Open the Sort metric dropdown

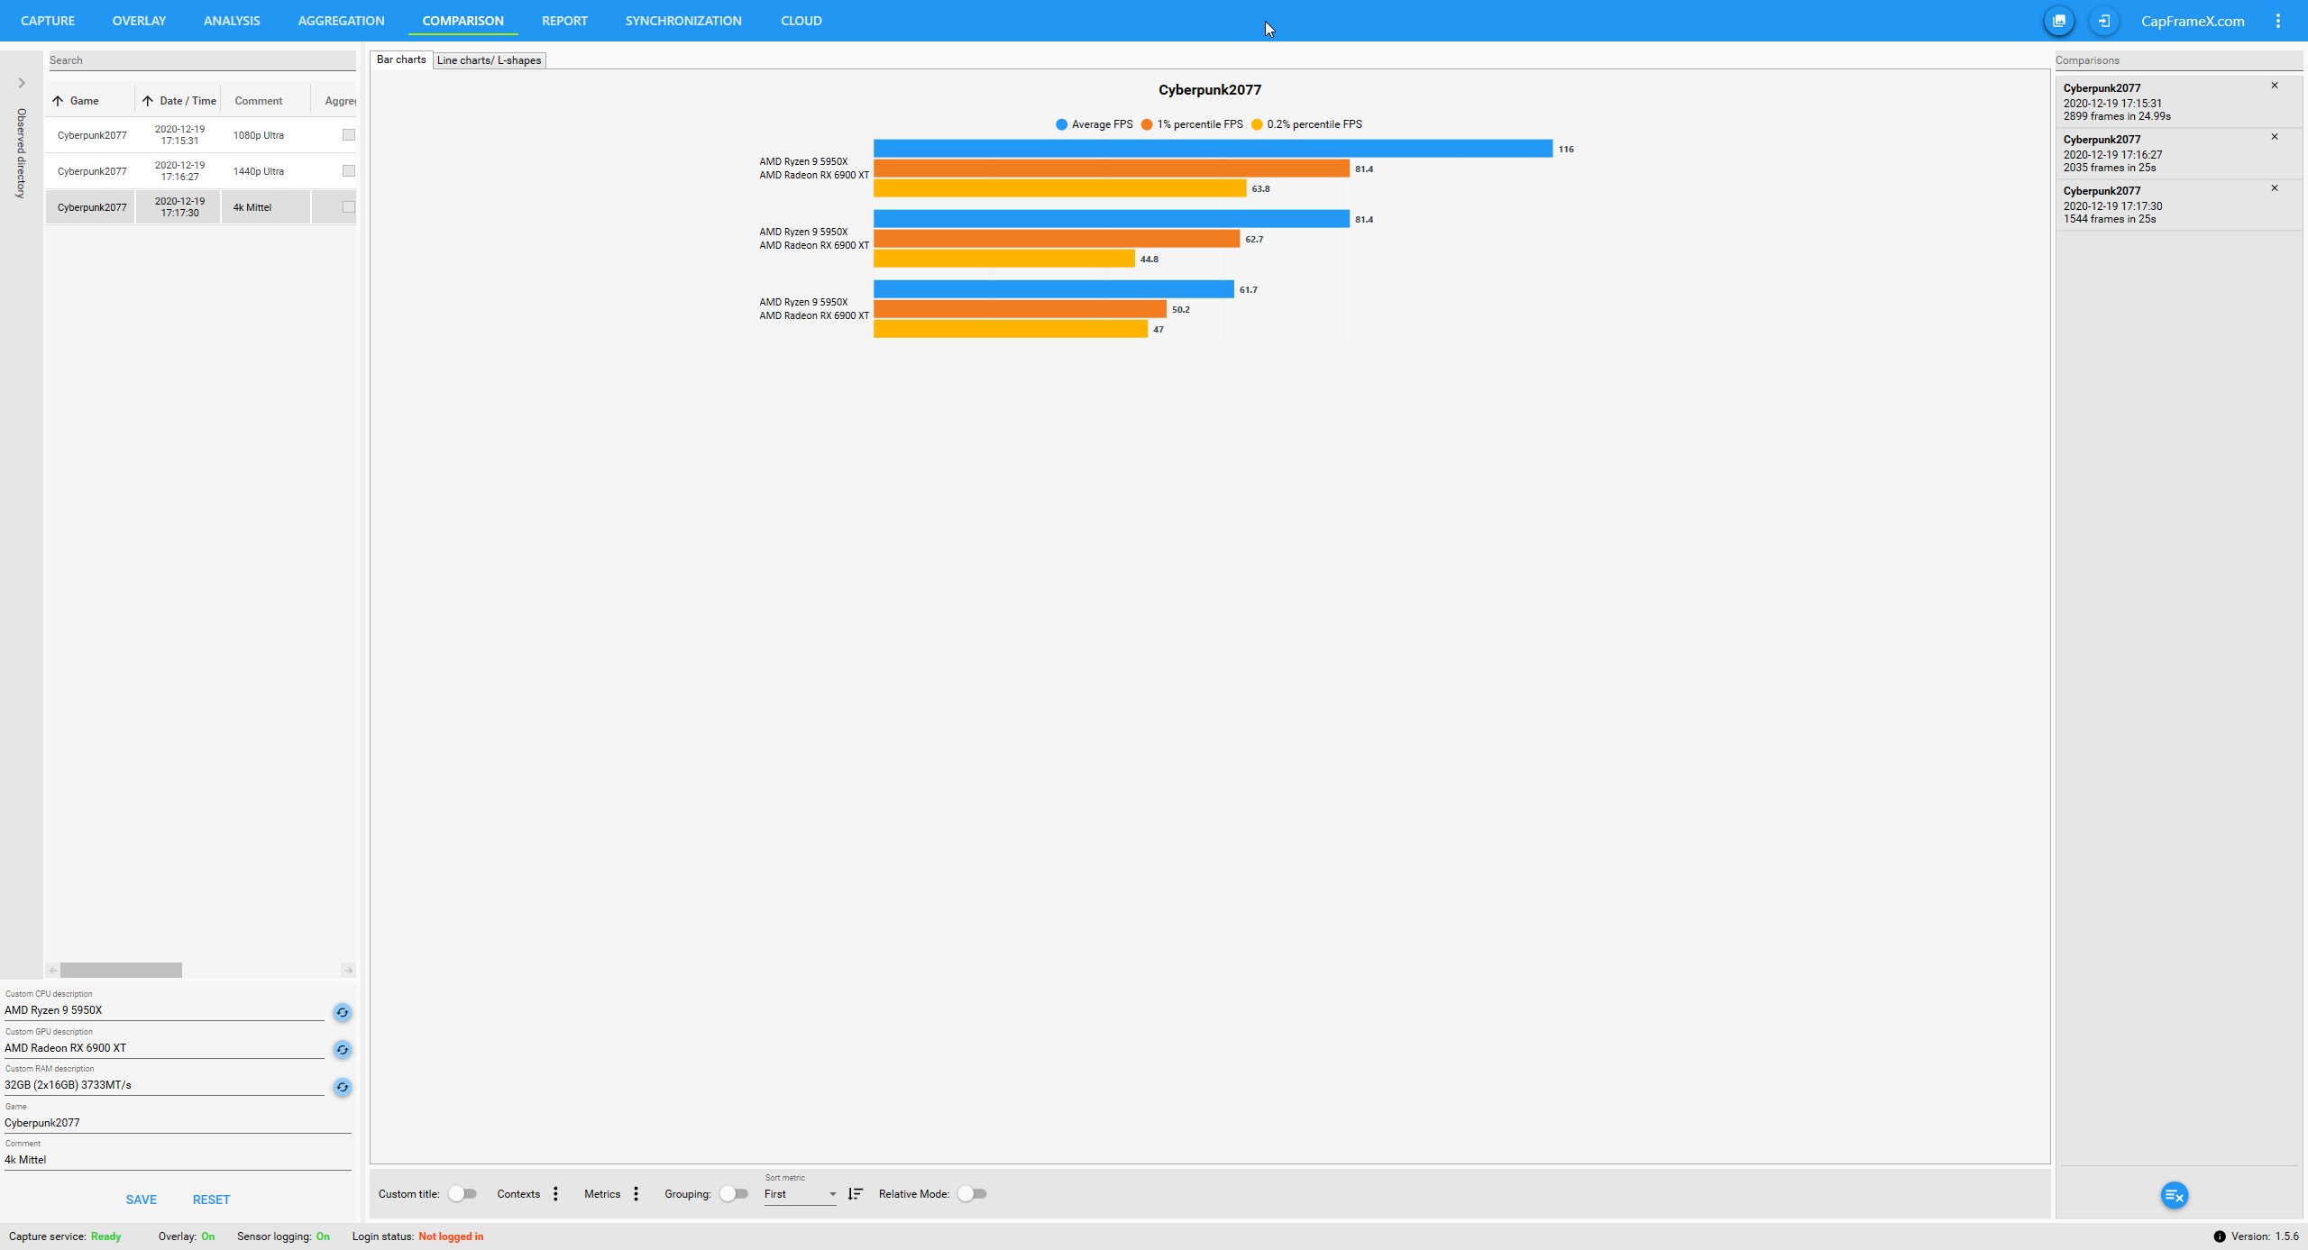coord(801,1194)
